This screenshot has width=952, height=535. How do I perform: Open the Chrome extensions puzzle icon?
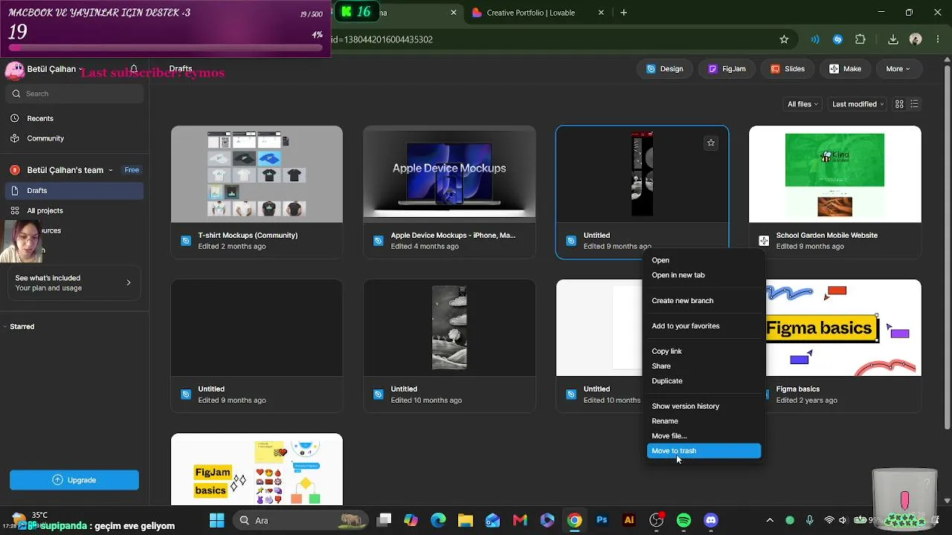[861, 39]
